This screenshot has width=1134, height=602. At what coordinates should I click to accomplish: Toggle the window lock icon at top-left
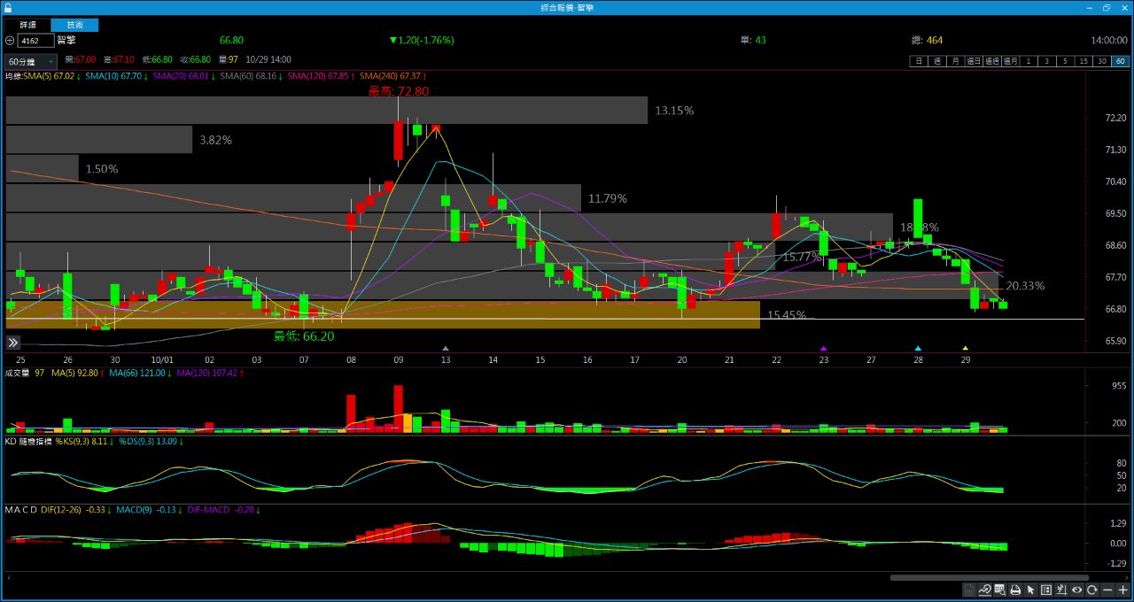[8, 7]
